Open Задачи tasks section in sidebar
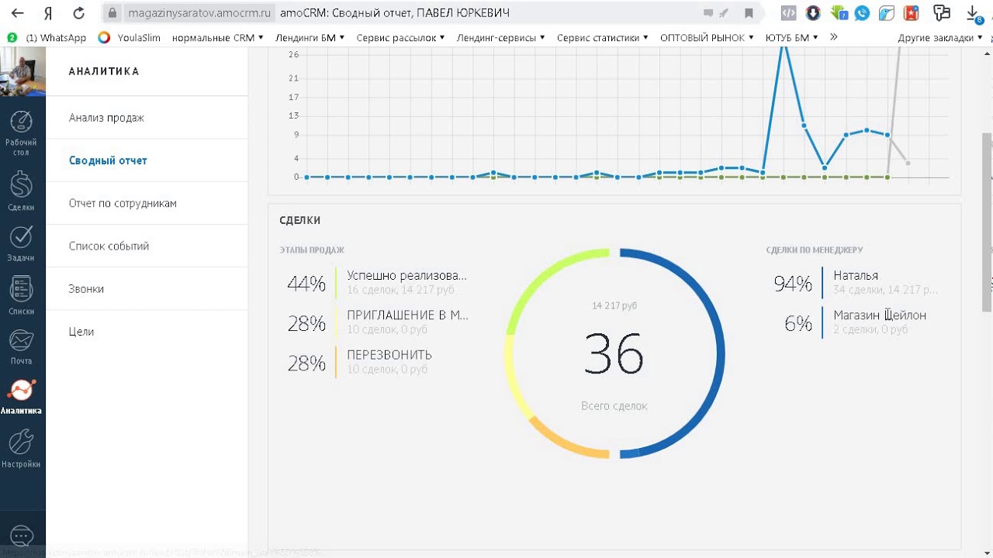This screenshot has height=558, width=993. point(21,243)
